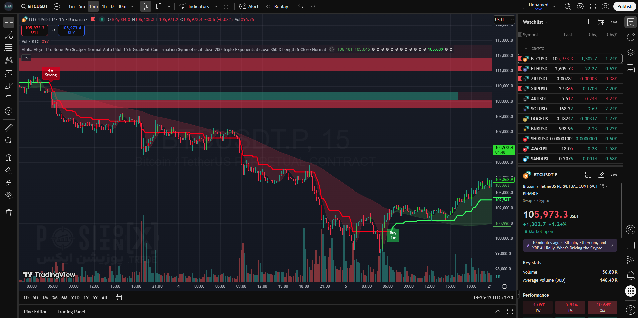638x318 pixels.
Task: Remove drawings with the trash icon
Action: (x=9, y=213)
